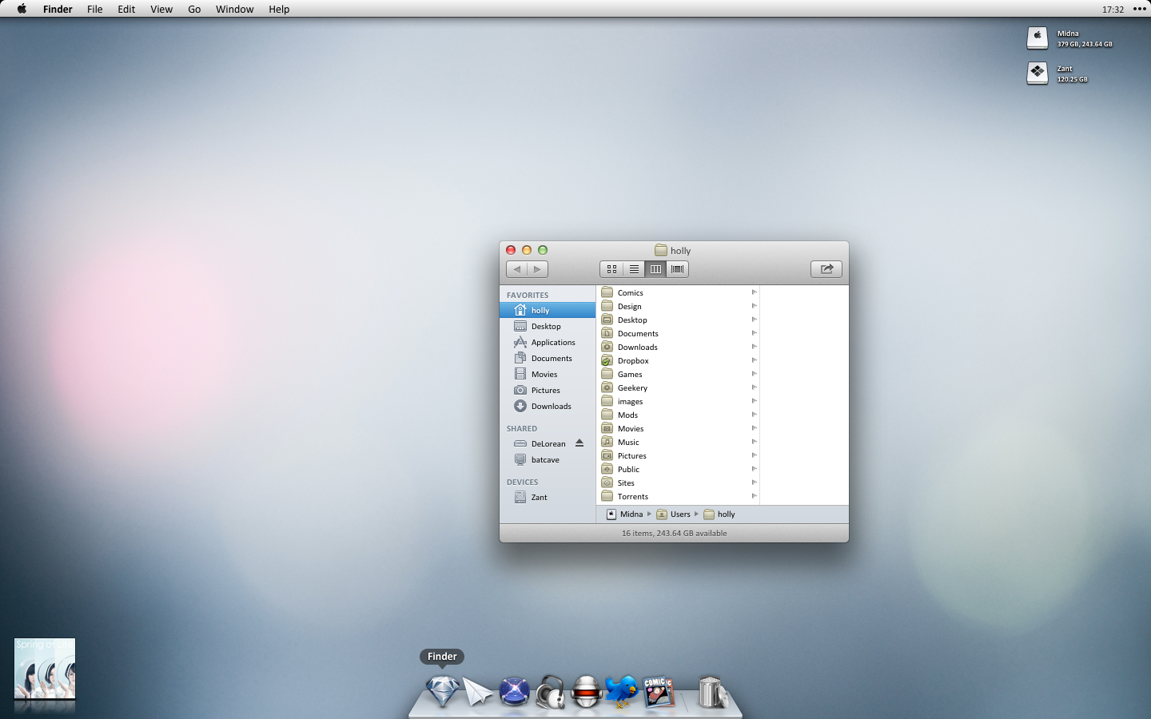Expand the Design folder arrow
This screenshot has width=1151, height=719.
[x=754, y=306]
